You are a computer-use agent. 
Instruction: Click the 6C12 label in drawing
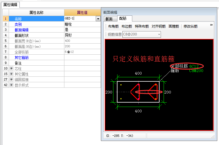pyautogui.click(x=194, y=66)
